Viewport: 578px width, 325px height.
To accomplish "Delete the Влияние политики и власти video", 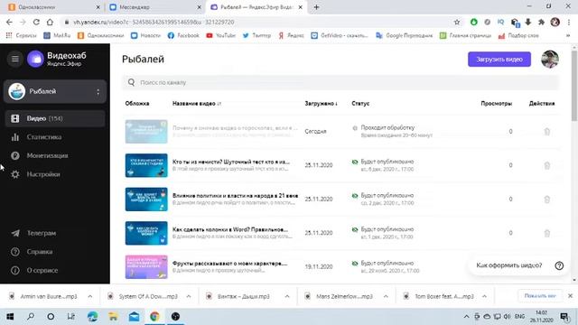I will click(547, 200).
